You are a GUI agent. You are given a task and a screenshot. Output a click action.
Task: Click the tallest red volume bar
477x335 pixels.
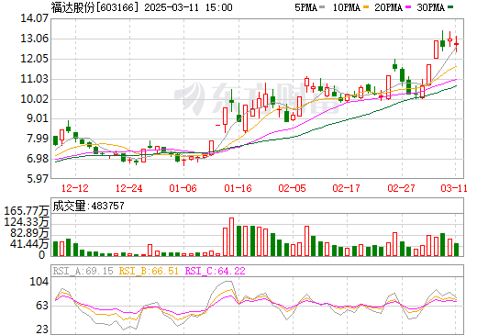231,237
